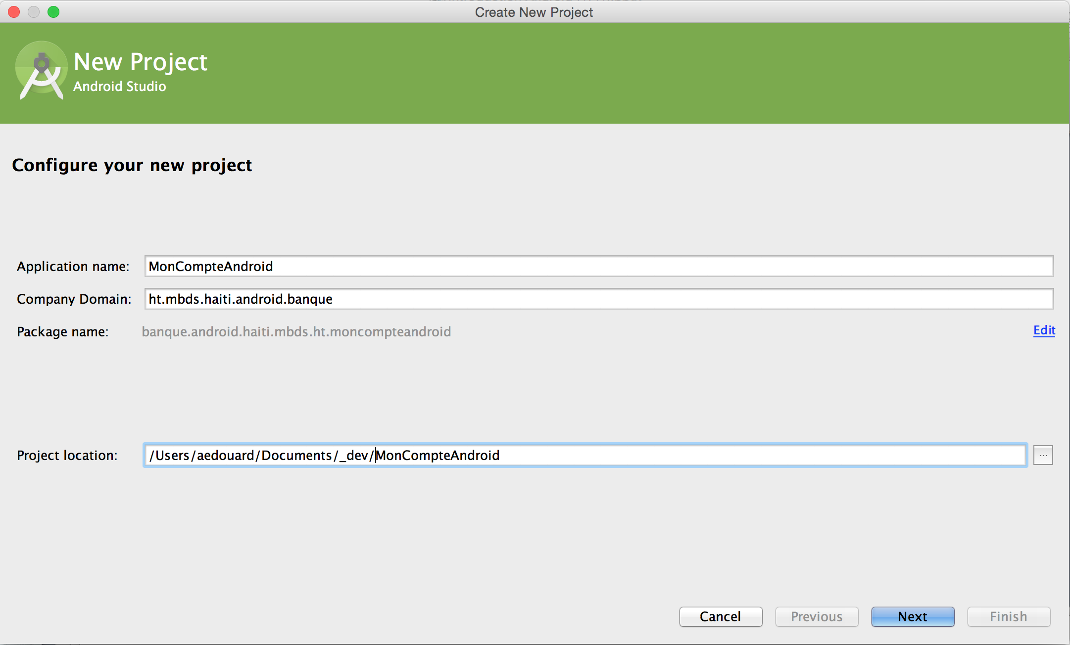The height and width of the screenshot is (645, 1070).
Task: Click the 'New Project' title text
Action: coord(141,62)
